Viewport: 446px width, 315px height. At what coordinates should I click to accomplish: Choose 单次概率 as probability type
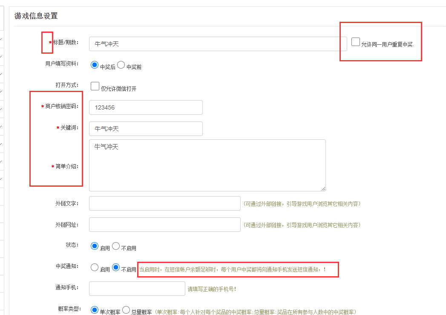pyautogui.click(x=95, y=310)
